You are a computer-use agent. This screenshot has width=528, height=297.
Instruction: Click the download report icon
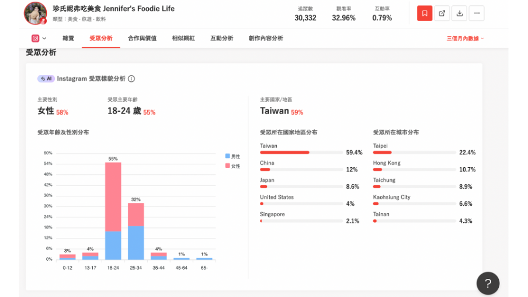[460, 13]
